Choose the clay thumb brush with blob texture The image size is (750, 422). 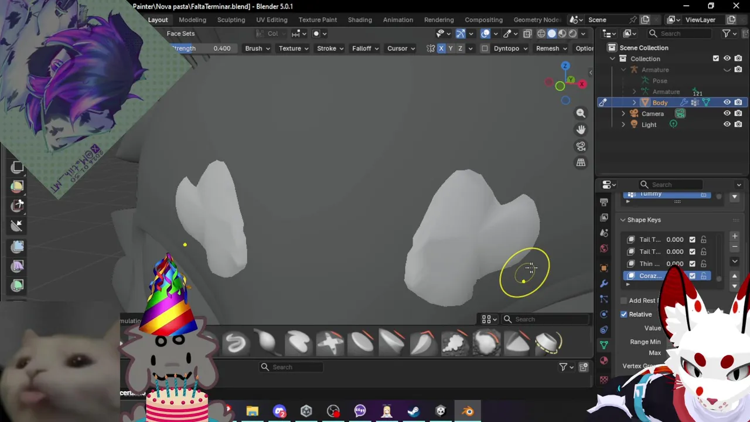tap(455, 343)
